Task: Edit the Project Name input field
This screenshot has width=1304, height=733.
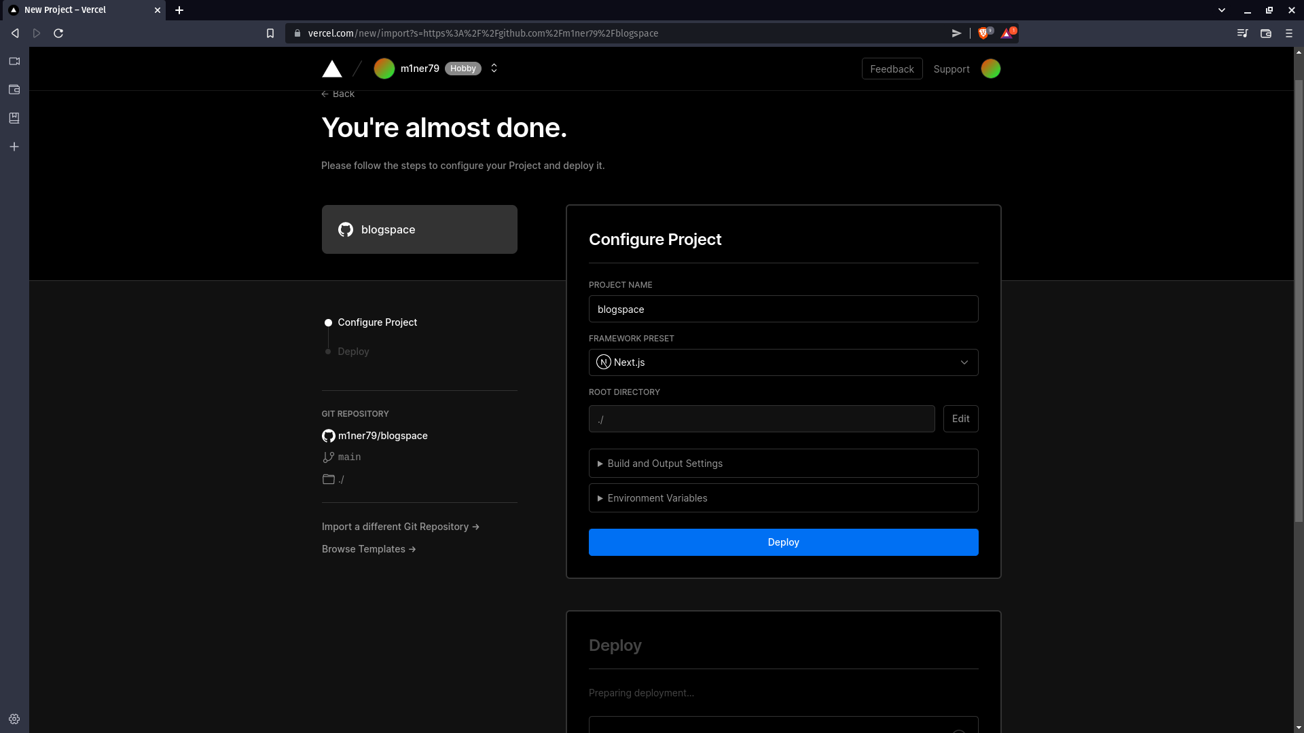Action: coord(783,309)
